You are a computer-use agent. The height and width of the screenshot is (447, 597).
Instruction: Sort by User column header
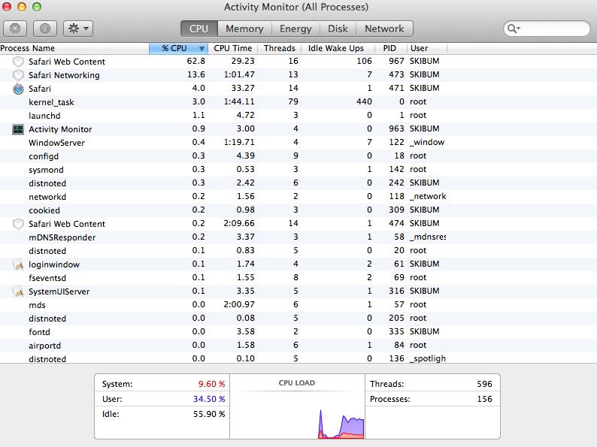[x=426, y=48]
